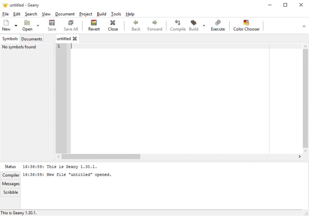Image resolution: width=309 pixels, height=216 pixels.
Task: Open the Tools menu
Action: (x=116, y=14)
